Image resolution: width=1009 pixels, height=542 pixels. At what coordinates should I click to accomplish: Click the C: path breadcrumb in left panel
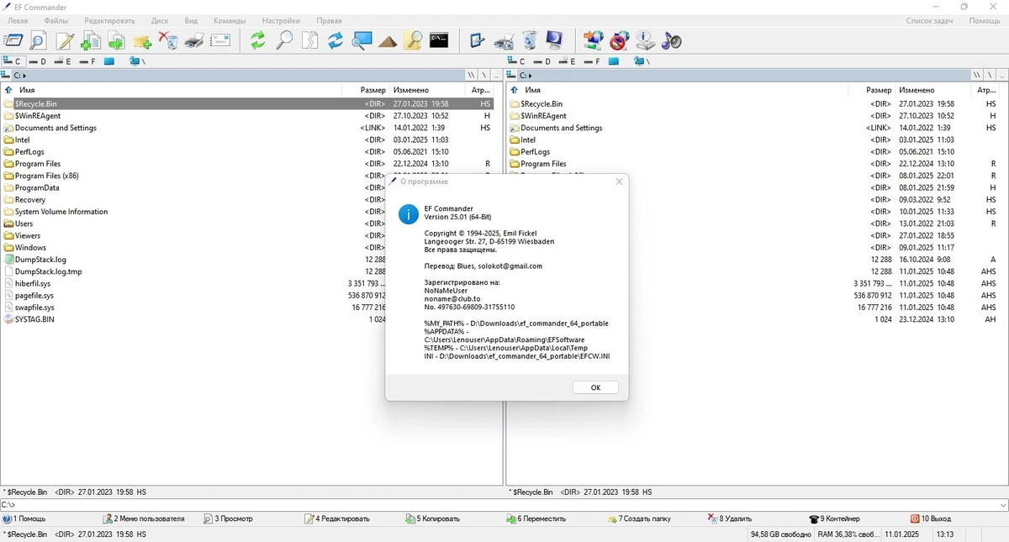(x=18, y=76)
